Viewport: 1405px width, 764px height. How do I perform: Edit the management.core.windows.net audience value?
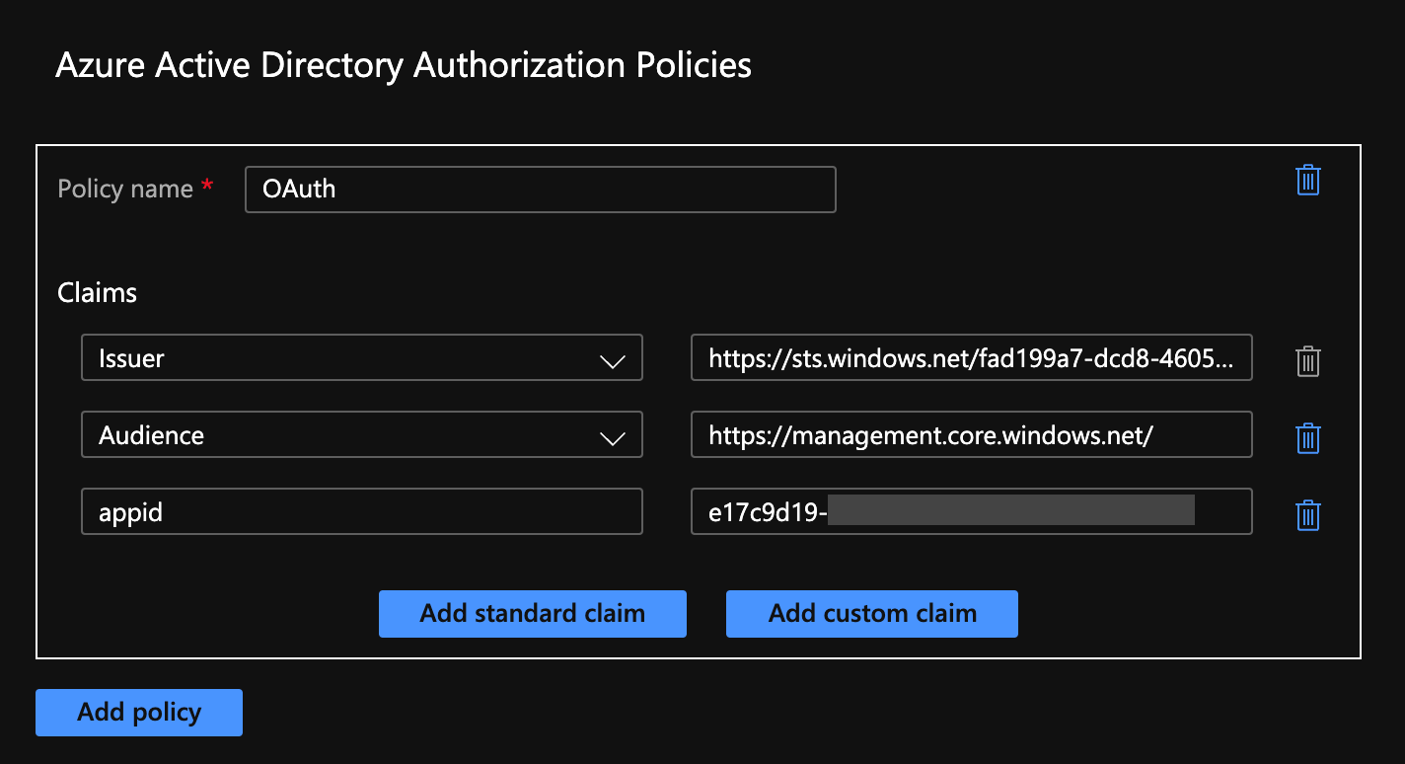click(971, 435)
